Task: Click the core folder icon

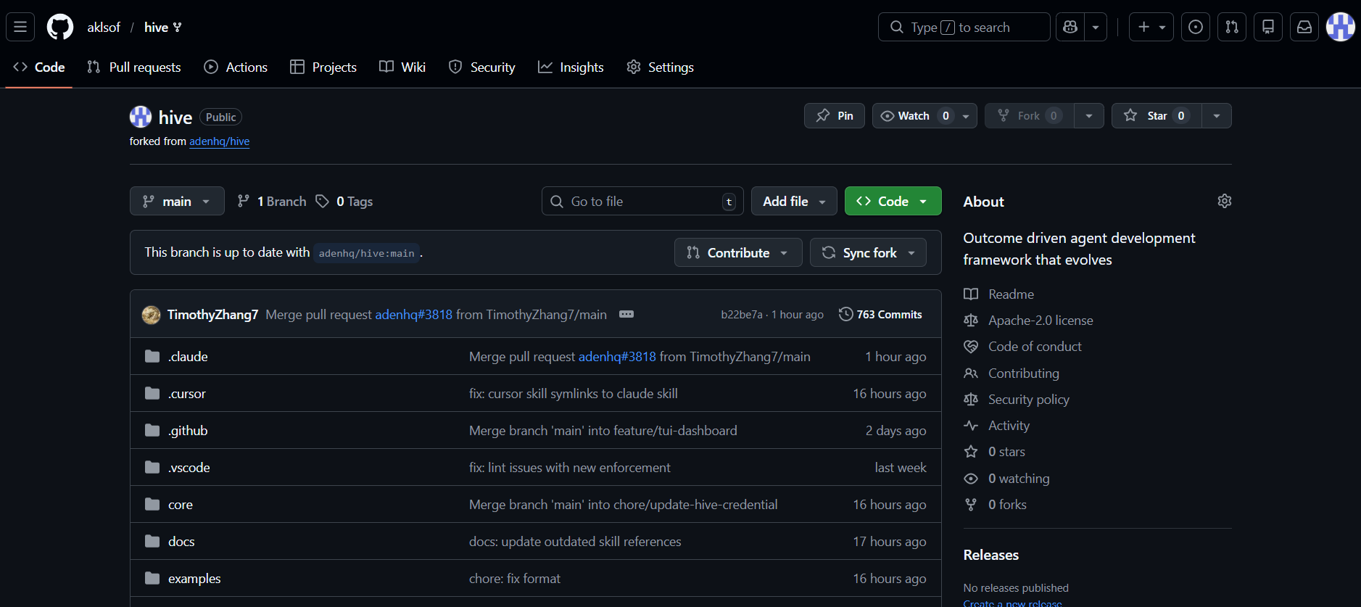Action: (152, 504)
